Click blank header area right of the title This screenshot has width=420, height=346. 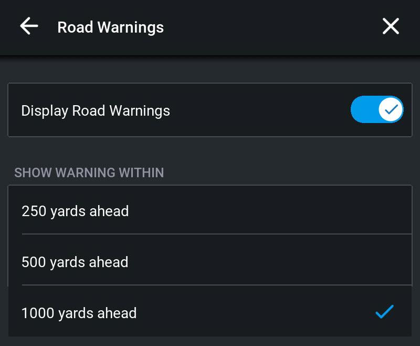tap(273, 27)
